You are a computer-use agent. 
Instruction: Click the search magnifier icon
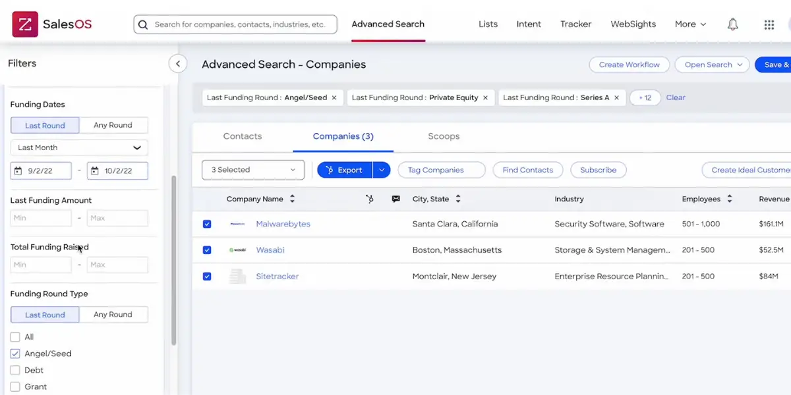(x=144, y=25)
